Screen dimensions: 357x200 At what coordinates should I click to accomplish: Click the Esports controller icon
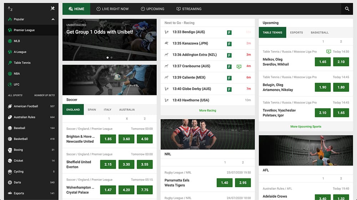coord(10,193)
